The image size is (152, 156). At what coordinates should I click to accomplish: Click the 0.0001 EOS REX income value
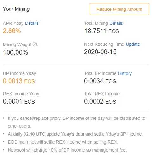click(x=19, y=101)
